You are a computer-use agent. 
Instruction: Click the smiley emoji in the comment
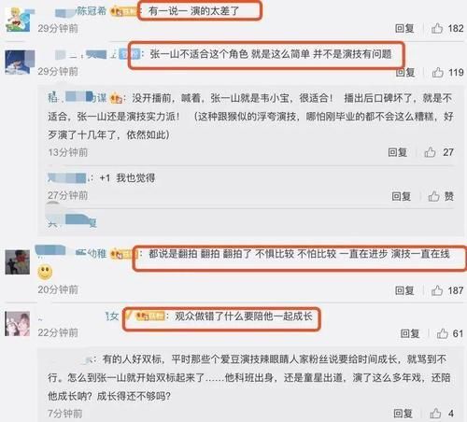45,273
